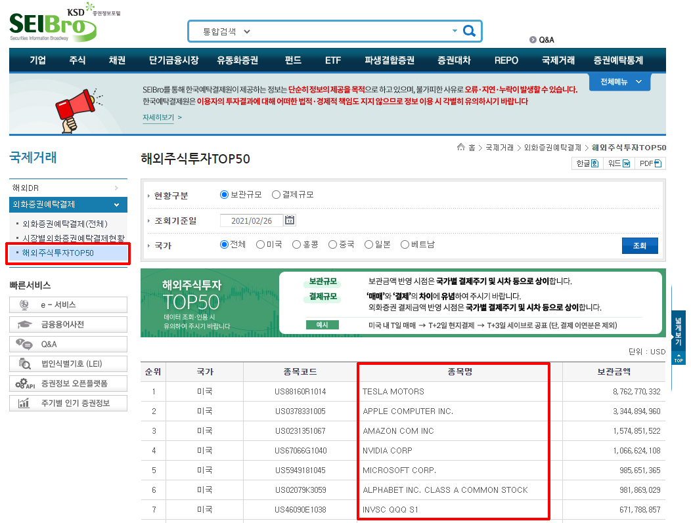Click 외화증권예탁결제 in breadcrumb

click(552, 148)
